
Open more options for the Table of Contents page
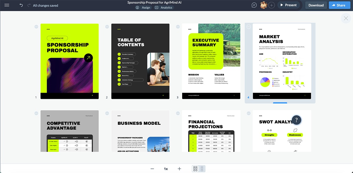pyautogui.click(x=107, y=26)
